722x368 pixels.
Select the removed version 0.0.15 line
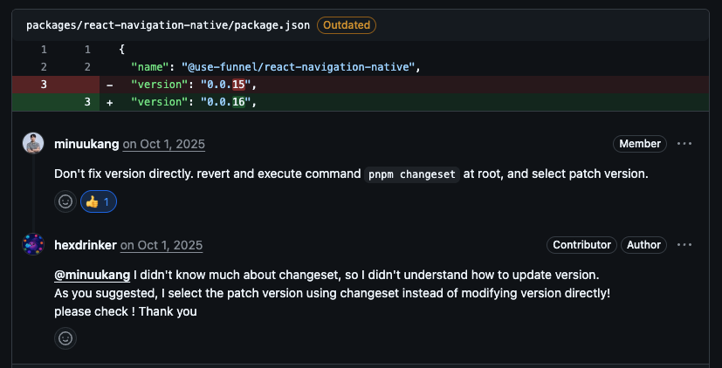(x=194, y=85)
